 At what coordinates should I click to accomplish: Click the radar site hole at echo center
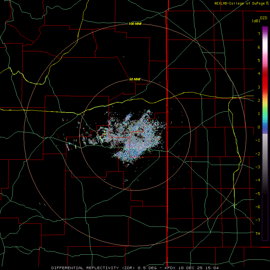tap(136, 135)
